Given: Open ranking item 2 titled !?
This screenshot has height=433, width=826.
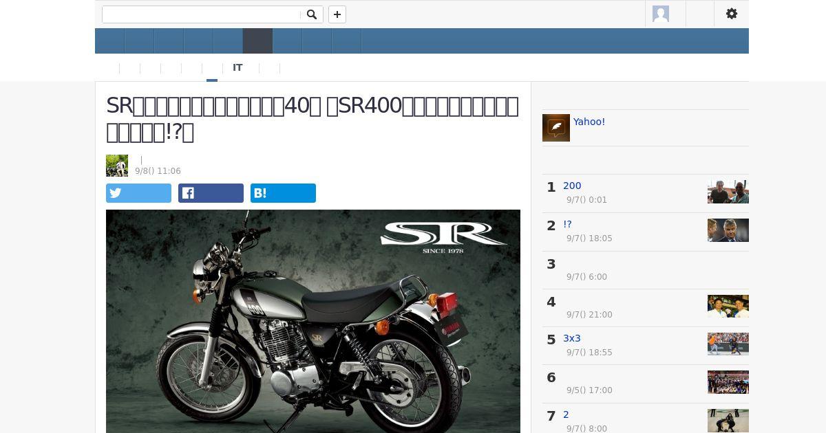Looking at the screenshot, I should (567, 224).
